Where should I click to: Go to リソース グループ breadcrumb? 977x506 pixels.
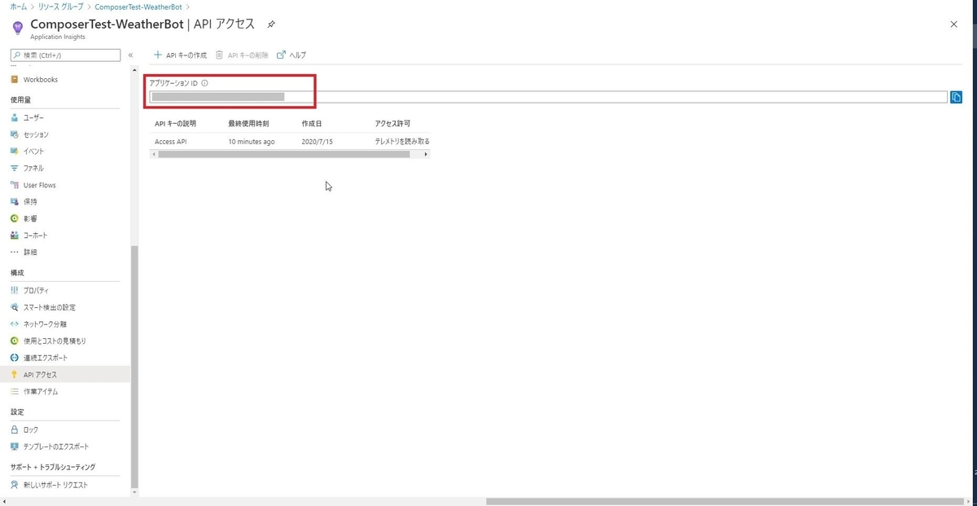tap(60, 7)
